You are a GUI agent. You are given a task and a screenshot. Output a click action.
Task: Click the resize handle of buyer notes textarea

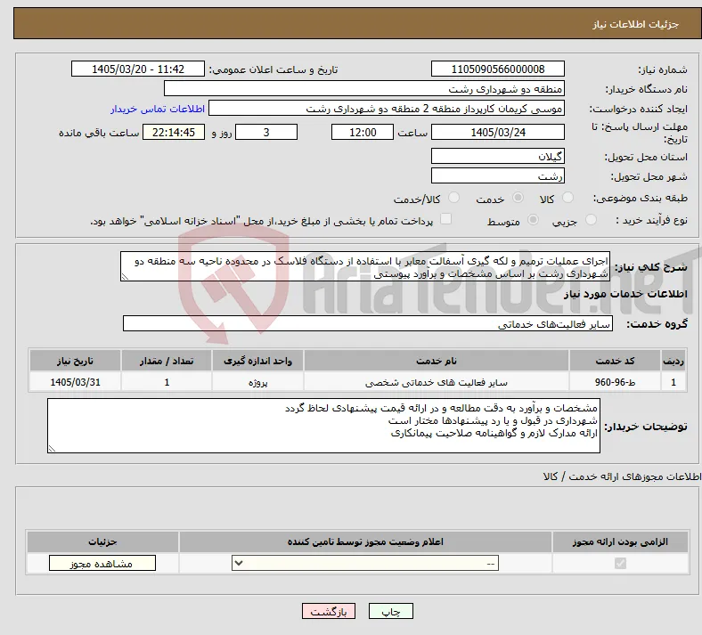[x=52, y=448]
